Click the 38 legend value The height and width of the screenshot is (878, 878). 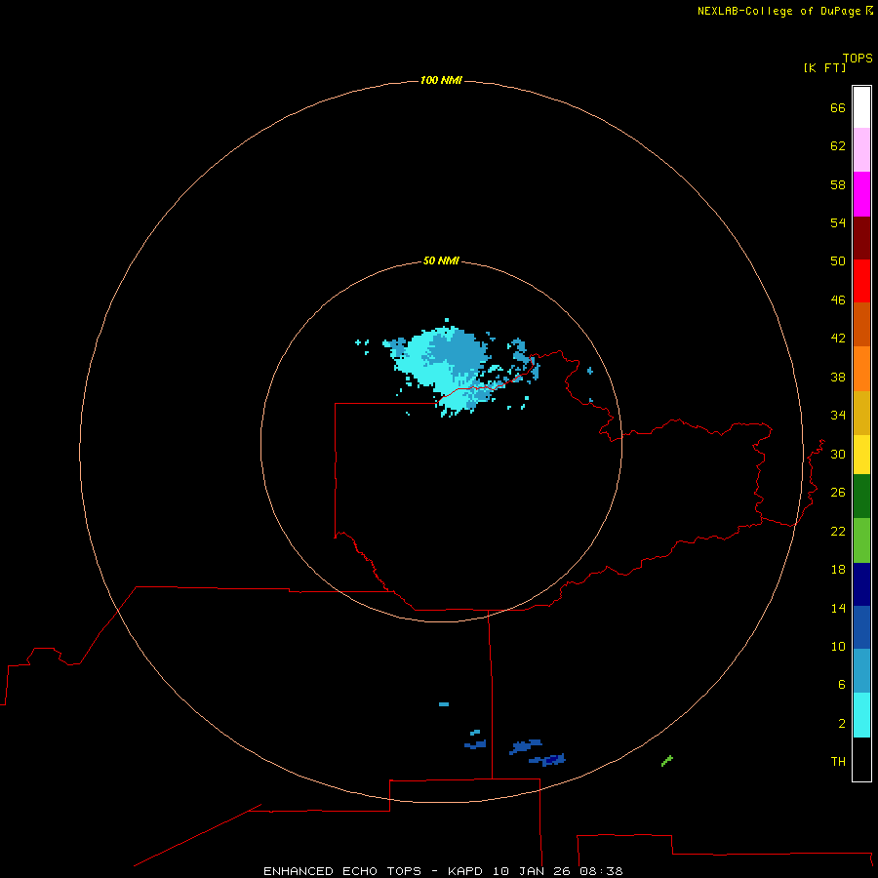(838, 377)
